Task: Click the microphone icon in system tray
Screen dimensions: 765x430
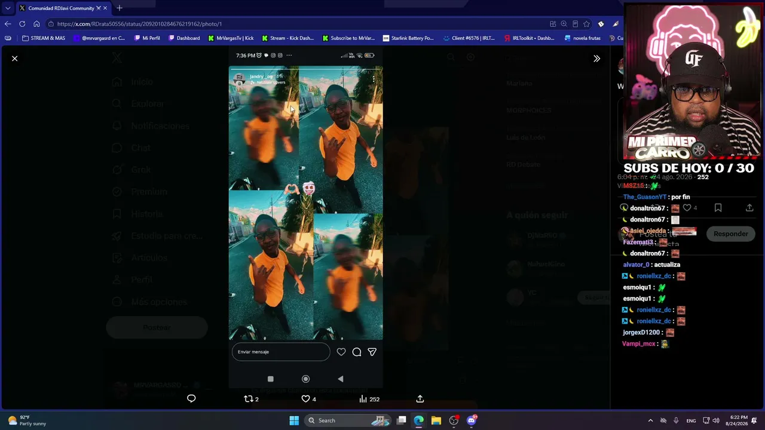Action: coord(676,420)
